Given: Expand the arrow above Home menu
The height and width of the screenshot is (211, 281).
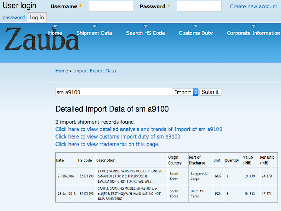Looking at the screenshot, I should tap(55, 27).
